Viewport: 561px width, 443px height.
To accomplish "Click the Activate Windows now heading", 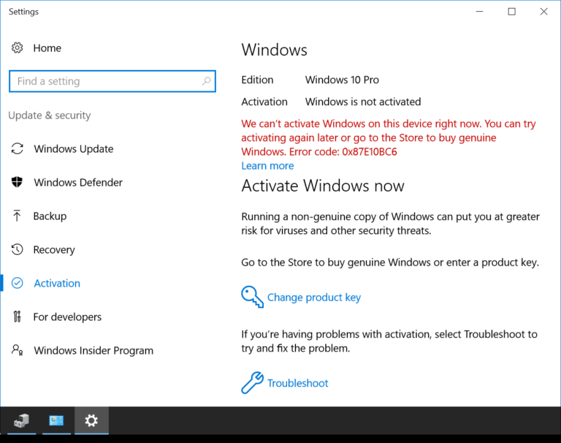I will click(x=323, y=186).
